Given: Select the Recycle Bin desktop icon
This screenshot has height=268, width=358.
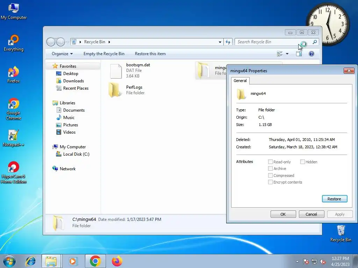Looking at the screenshot, I should [341, 233].
